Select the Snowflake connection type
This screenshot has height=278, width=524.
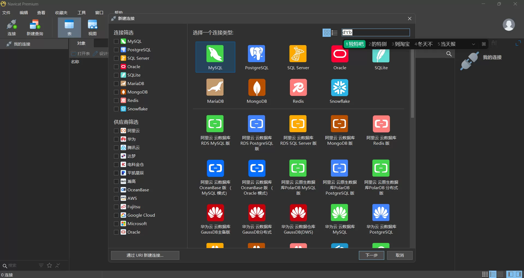(x=340, y=90)
